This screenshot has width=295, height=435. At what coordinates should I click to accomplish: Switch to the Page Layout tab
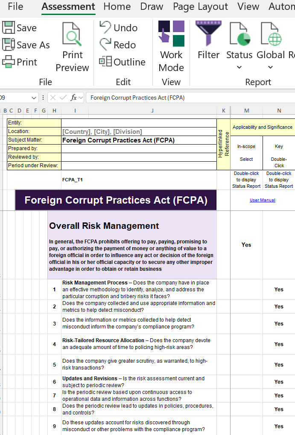tap(200, 7)
